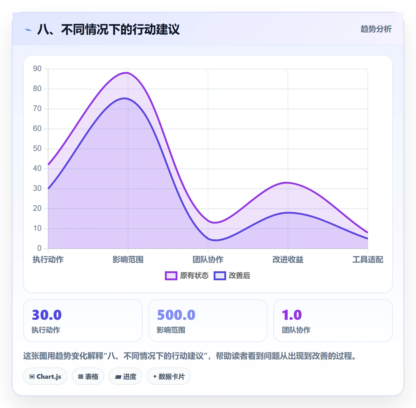Click the 20 y-axis tick label

point(37,208)
